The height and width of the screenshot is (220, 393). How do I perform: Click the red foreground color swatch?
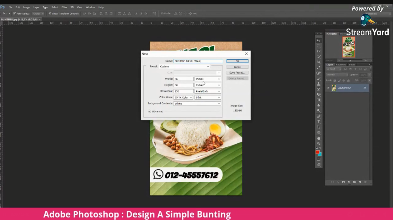tap(318, 152)
